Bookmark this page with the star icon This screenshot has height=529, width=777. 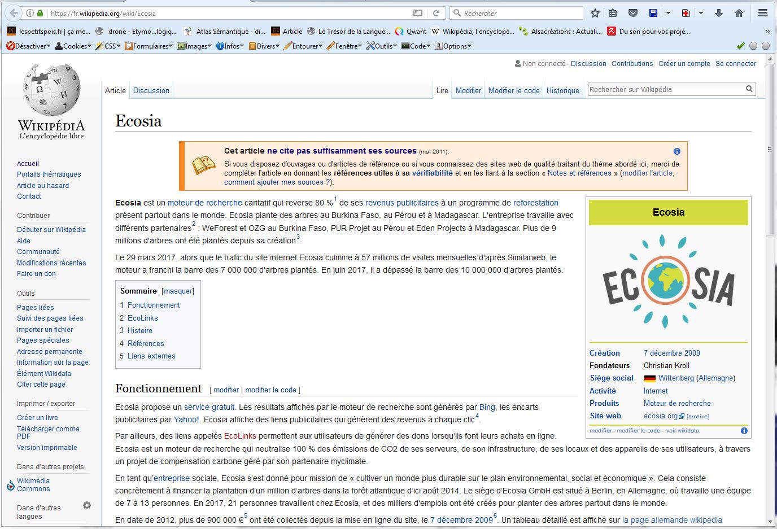(595, 13)
